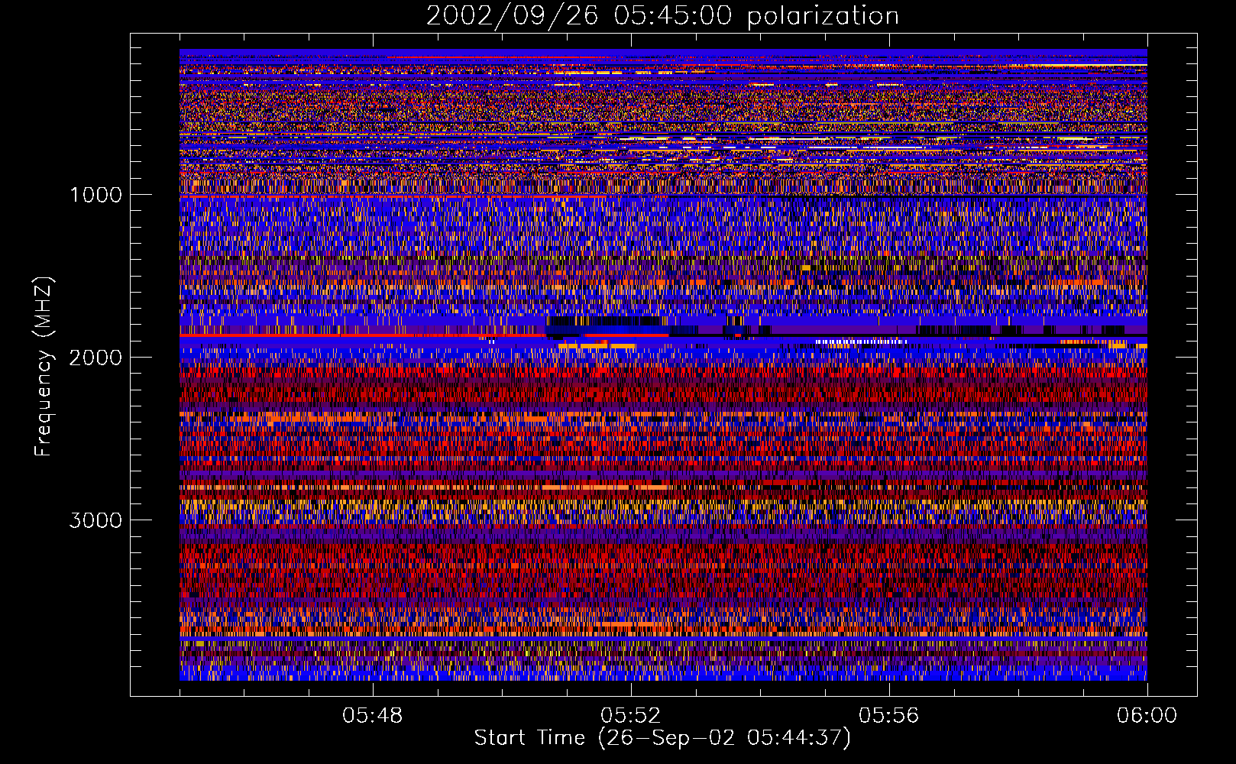Click the "Frequency (MHZ)" axis label
The image size is (1236, 764).
tap(44, 367)
